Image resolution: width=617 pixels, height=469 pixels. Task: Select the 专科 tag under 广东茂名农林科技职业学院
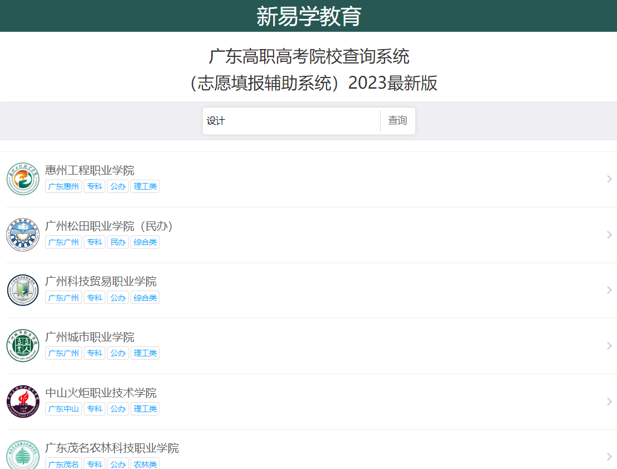coord(94,465)
